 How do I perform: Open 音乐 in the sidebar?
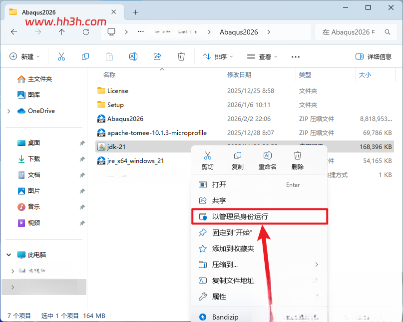[x=29, y=207]
